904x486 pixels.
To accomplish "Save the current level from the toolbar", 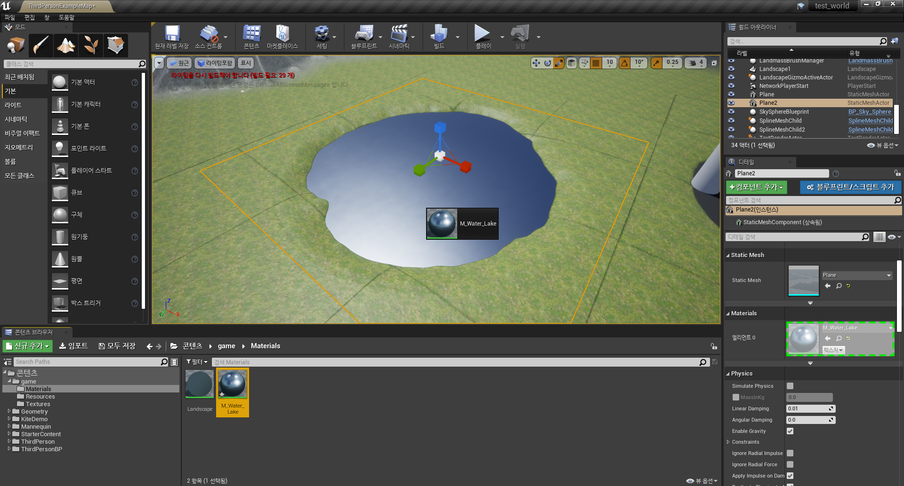I will coord(172,37).
